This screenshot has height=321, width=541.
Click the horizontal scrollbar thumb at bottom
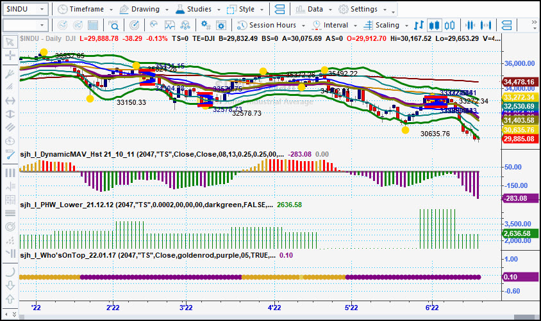click(x=524, y=317)
